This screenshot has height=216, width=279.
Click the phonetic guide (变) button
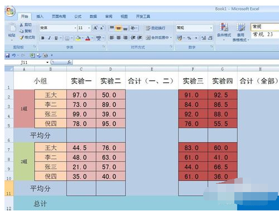pos(98,38)
